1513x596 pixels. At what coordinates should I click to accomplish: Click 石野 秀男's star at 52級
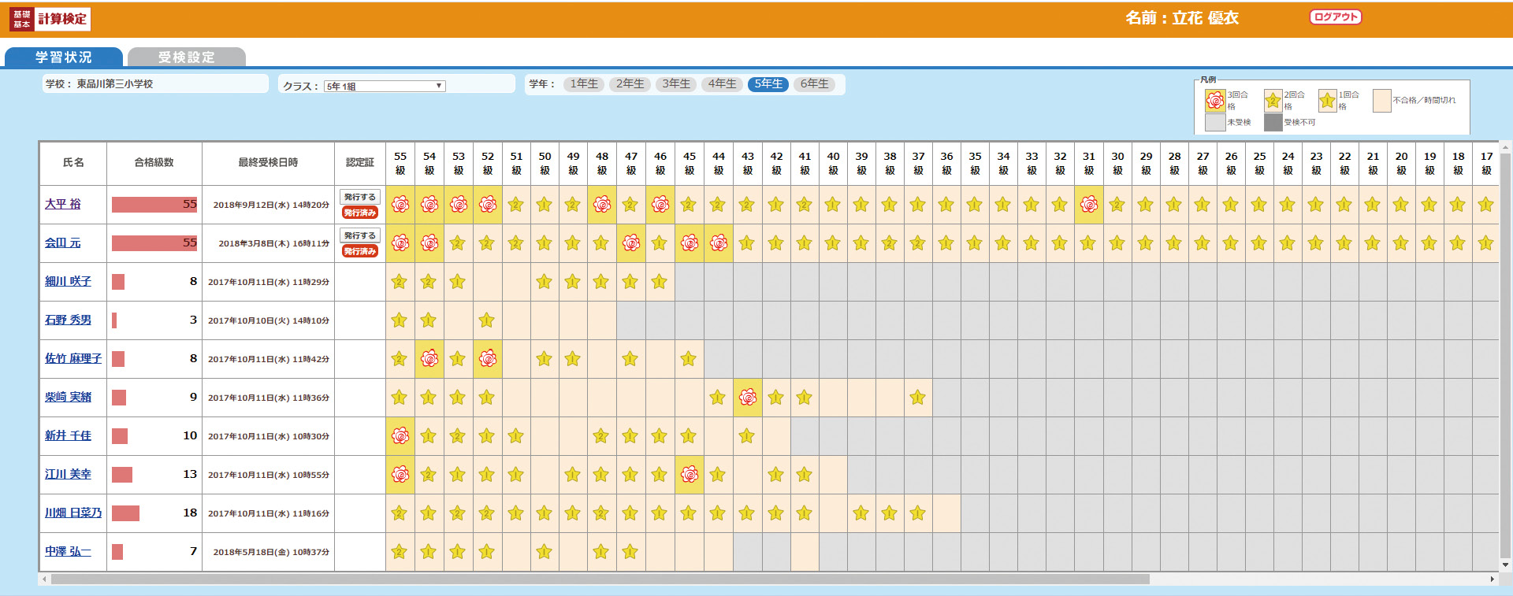[x=487, y=320]
